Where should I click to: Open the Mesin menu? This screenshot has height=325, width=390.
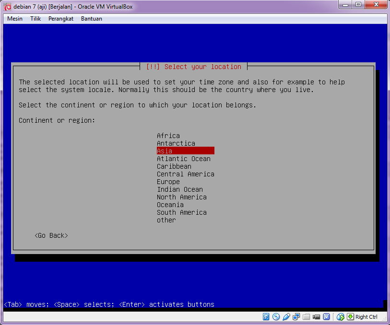[x=15, y=19]
